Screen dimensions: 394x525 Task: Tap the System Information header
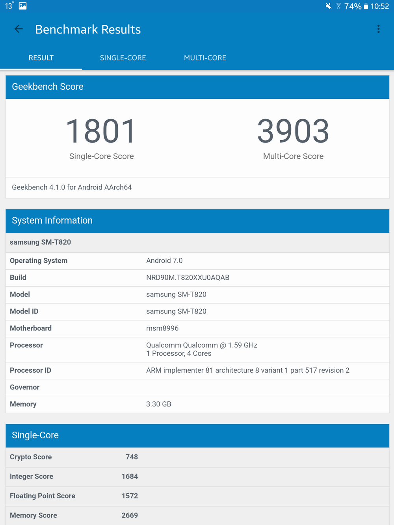coord(197,221)
